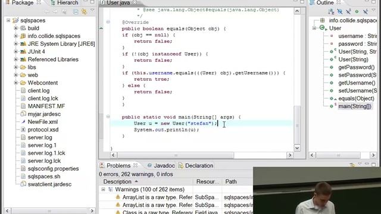Select NewFile.xml in Package Explorer
This screenshot has height=214, width=381.
pyautogui.click(x=42, y=122)
